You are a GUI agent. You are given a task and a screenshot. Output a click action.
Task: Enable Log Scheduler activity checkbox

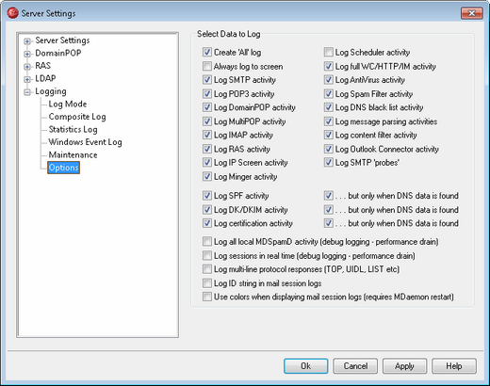(329, 52)
